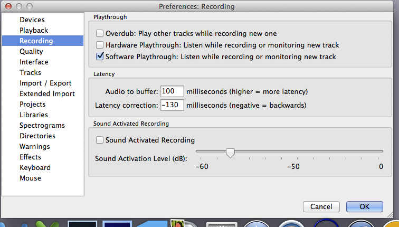Click the -50 slider scale label
The image size is (399, 227).
point(293,166)
